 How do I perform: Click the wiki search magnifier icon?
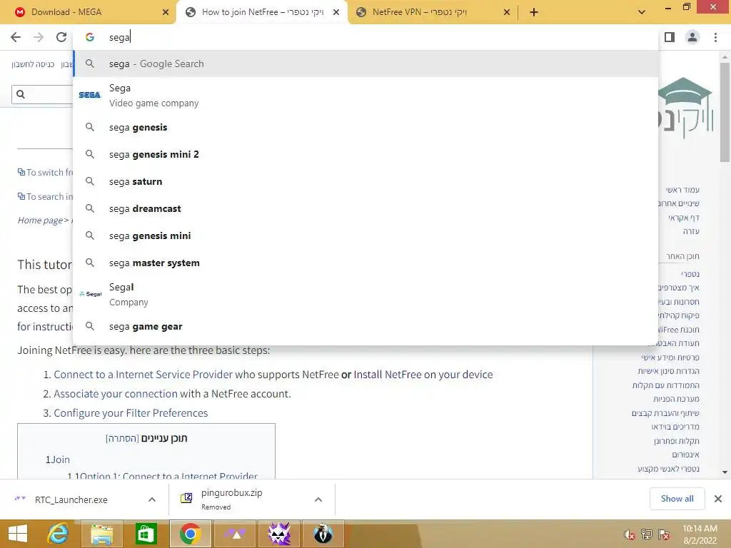(x=21, y=94)
